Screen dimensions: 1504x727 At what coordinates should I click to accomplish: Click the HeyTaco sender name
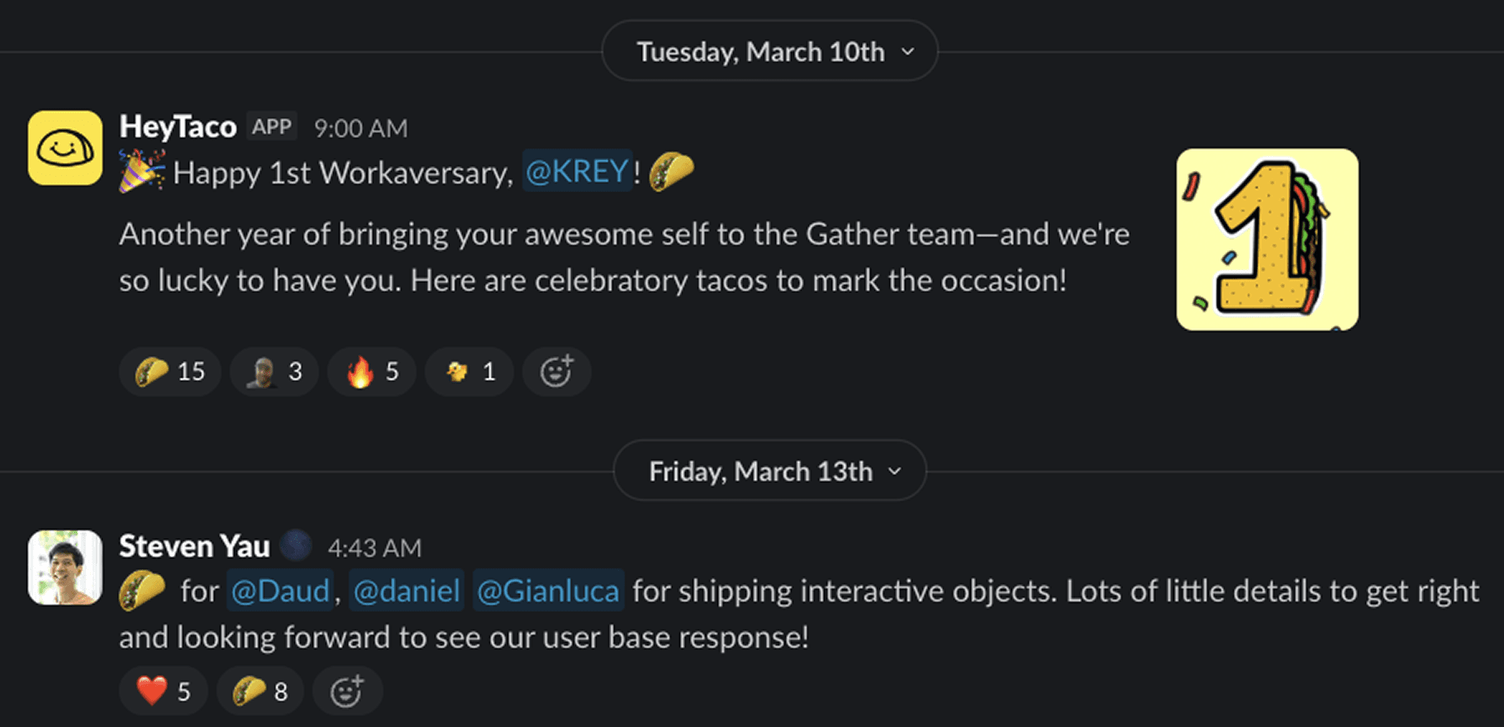[178, 126]
